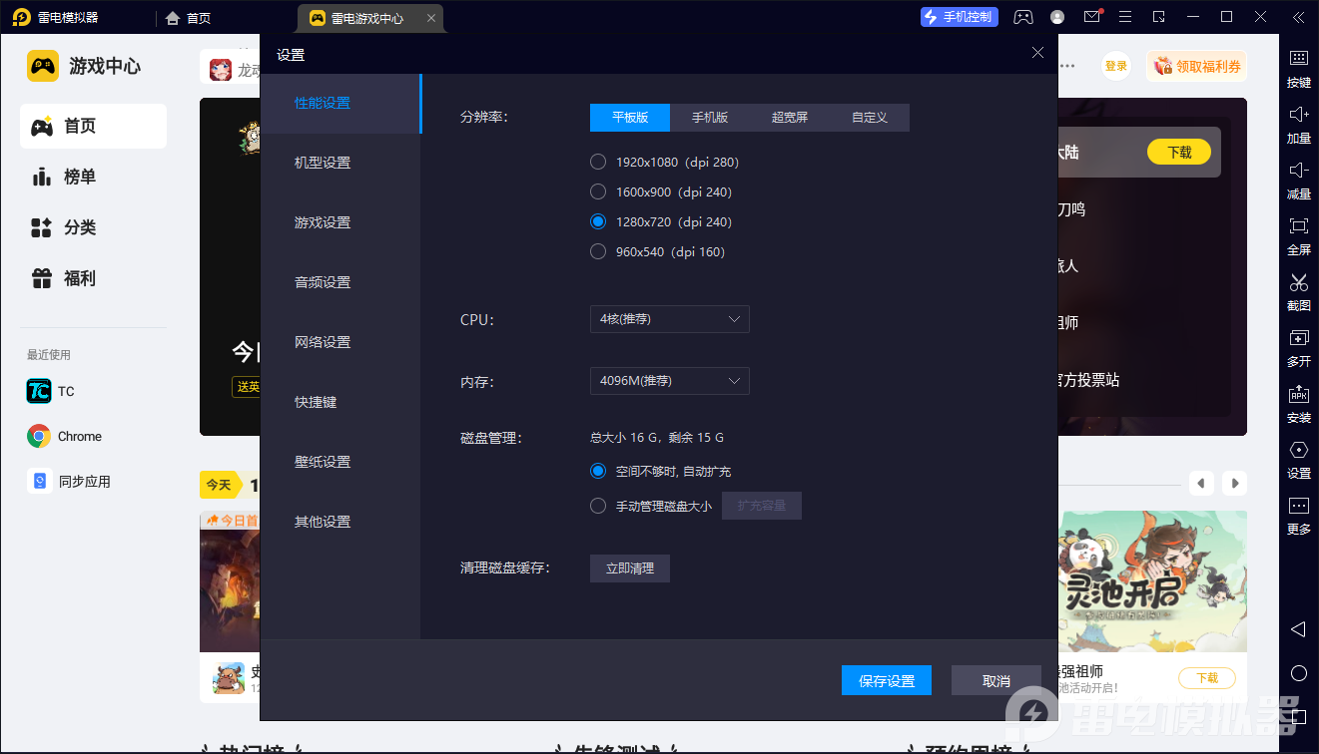Screen dimensions: 1319x754
Task: Open the CPU cores dropdown
Action: click(x=669, y=319)
